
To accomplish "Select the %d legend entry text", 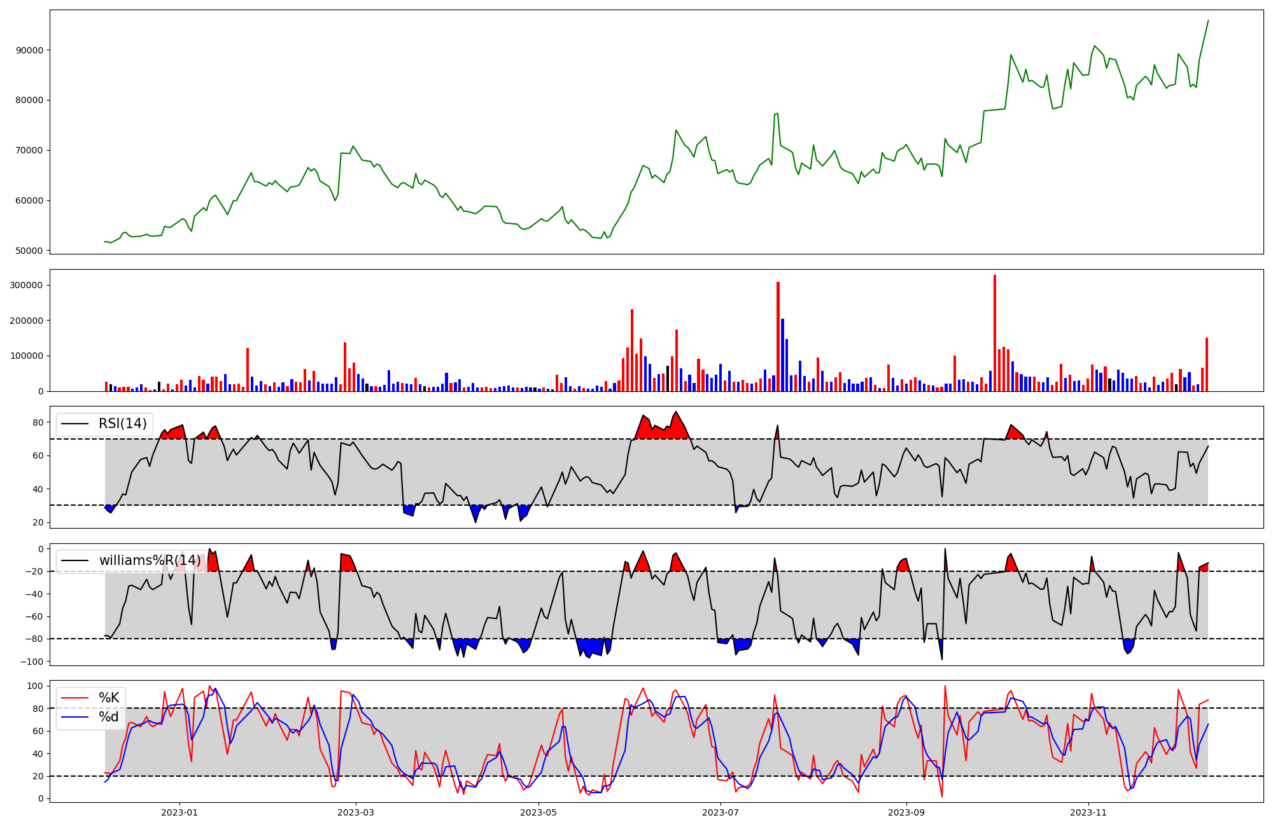I will [x=109, y=717].
